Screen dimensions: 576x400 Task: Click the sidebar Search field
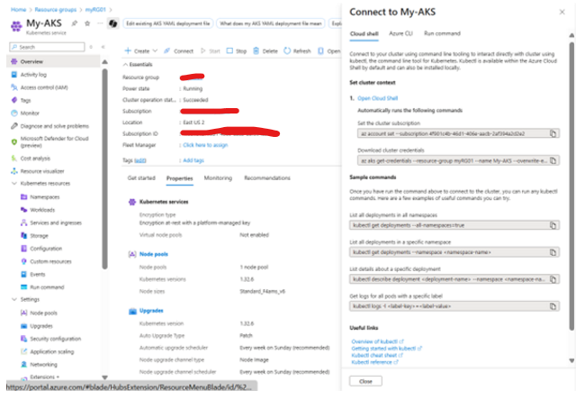point(47,47)
